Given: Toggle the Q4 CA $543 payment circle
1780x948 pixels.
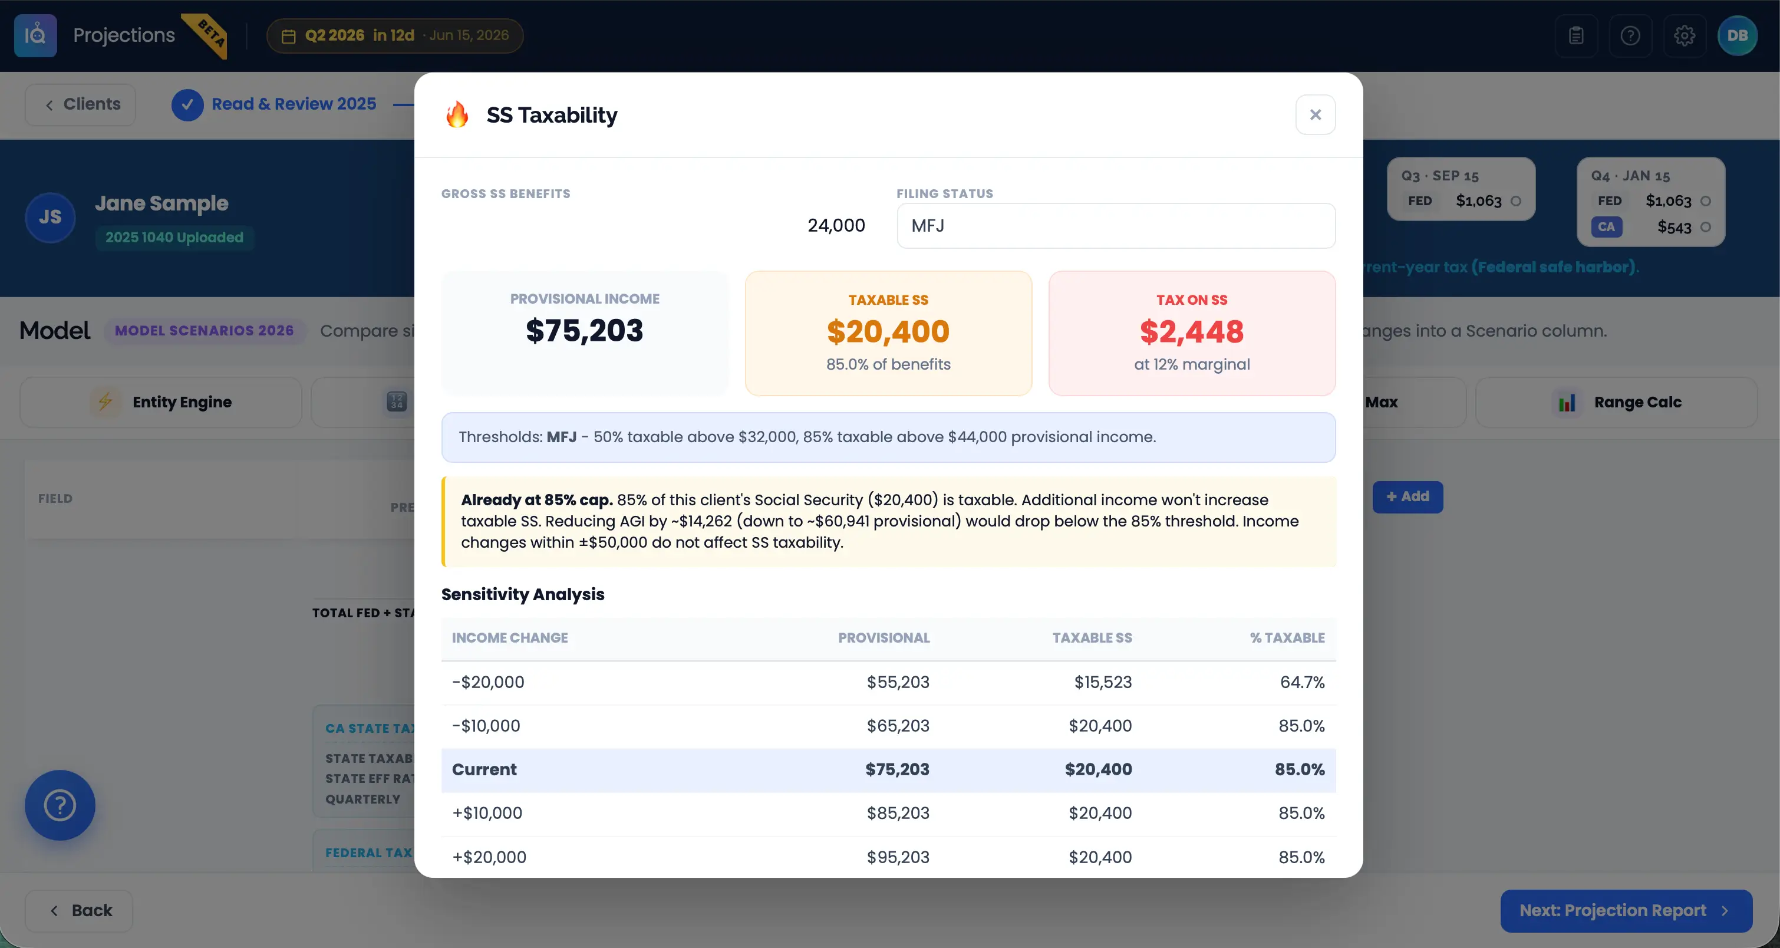Looking at the screenshot, I should tap(1705, 228).
